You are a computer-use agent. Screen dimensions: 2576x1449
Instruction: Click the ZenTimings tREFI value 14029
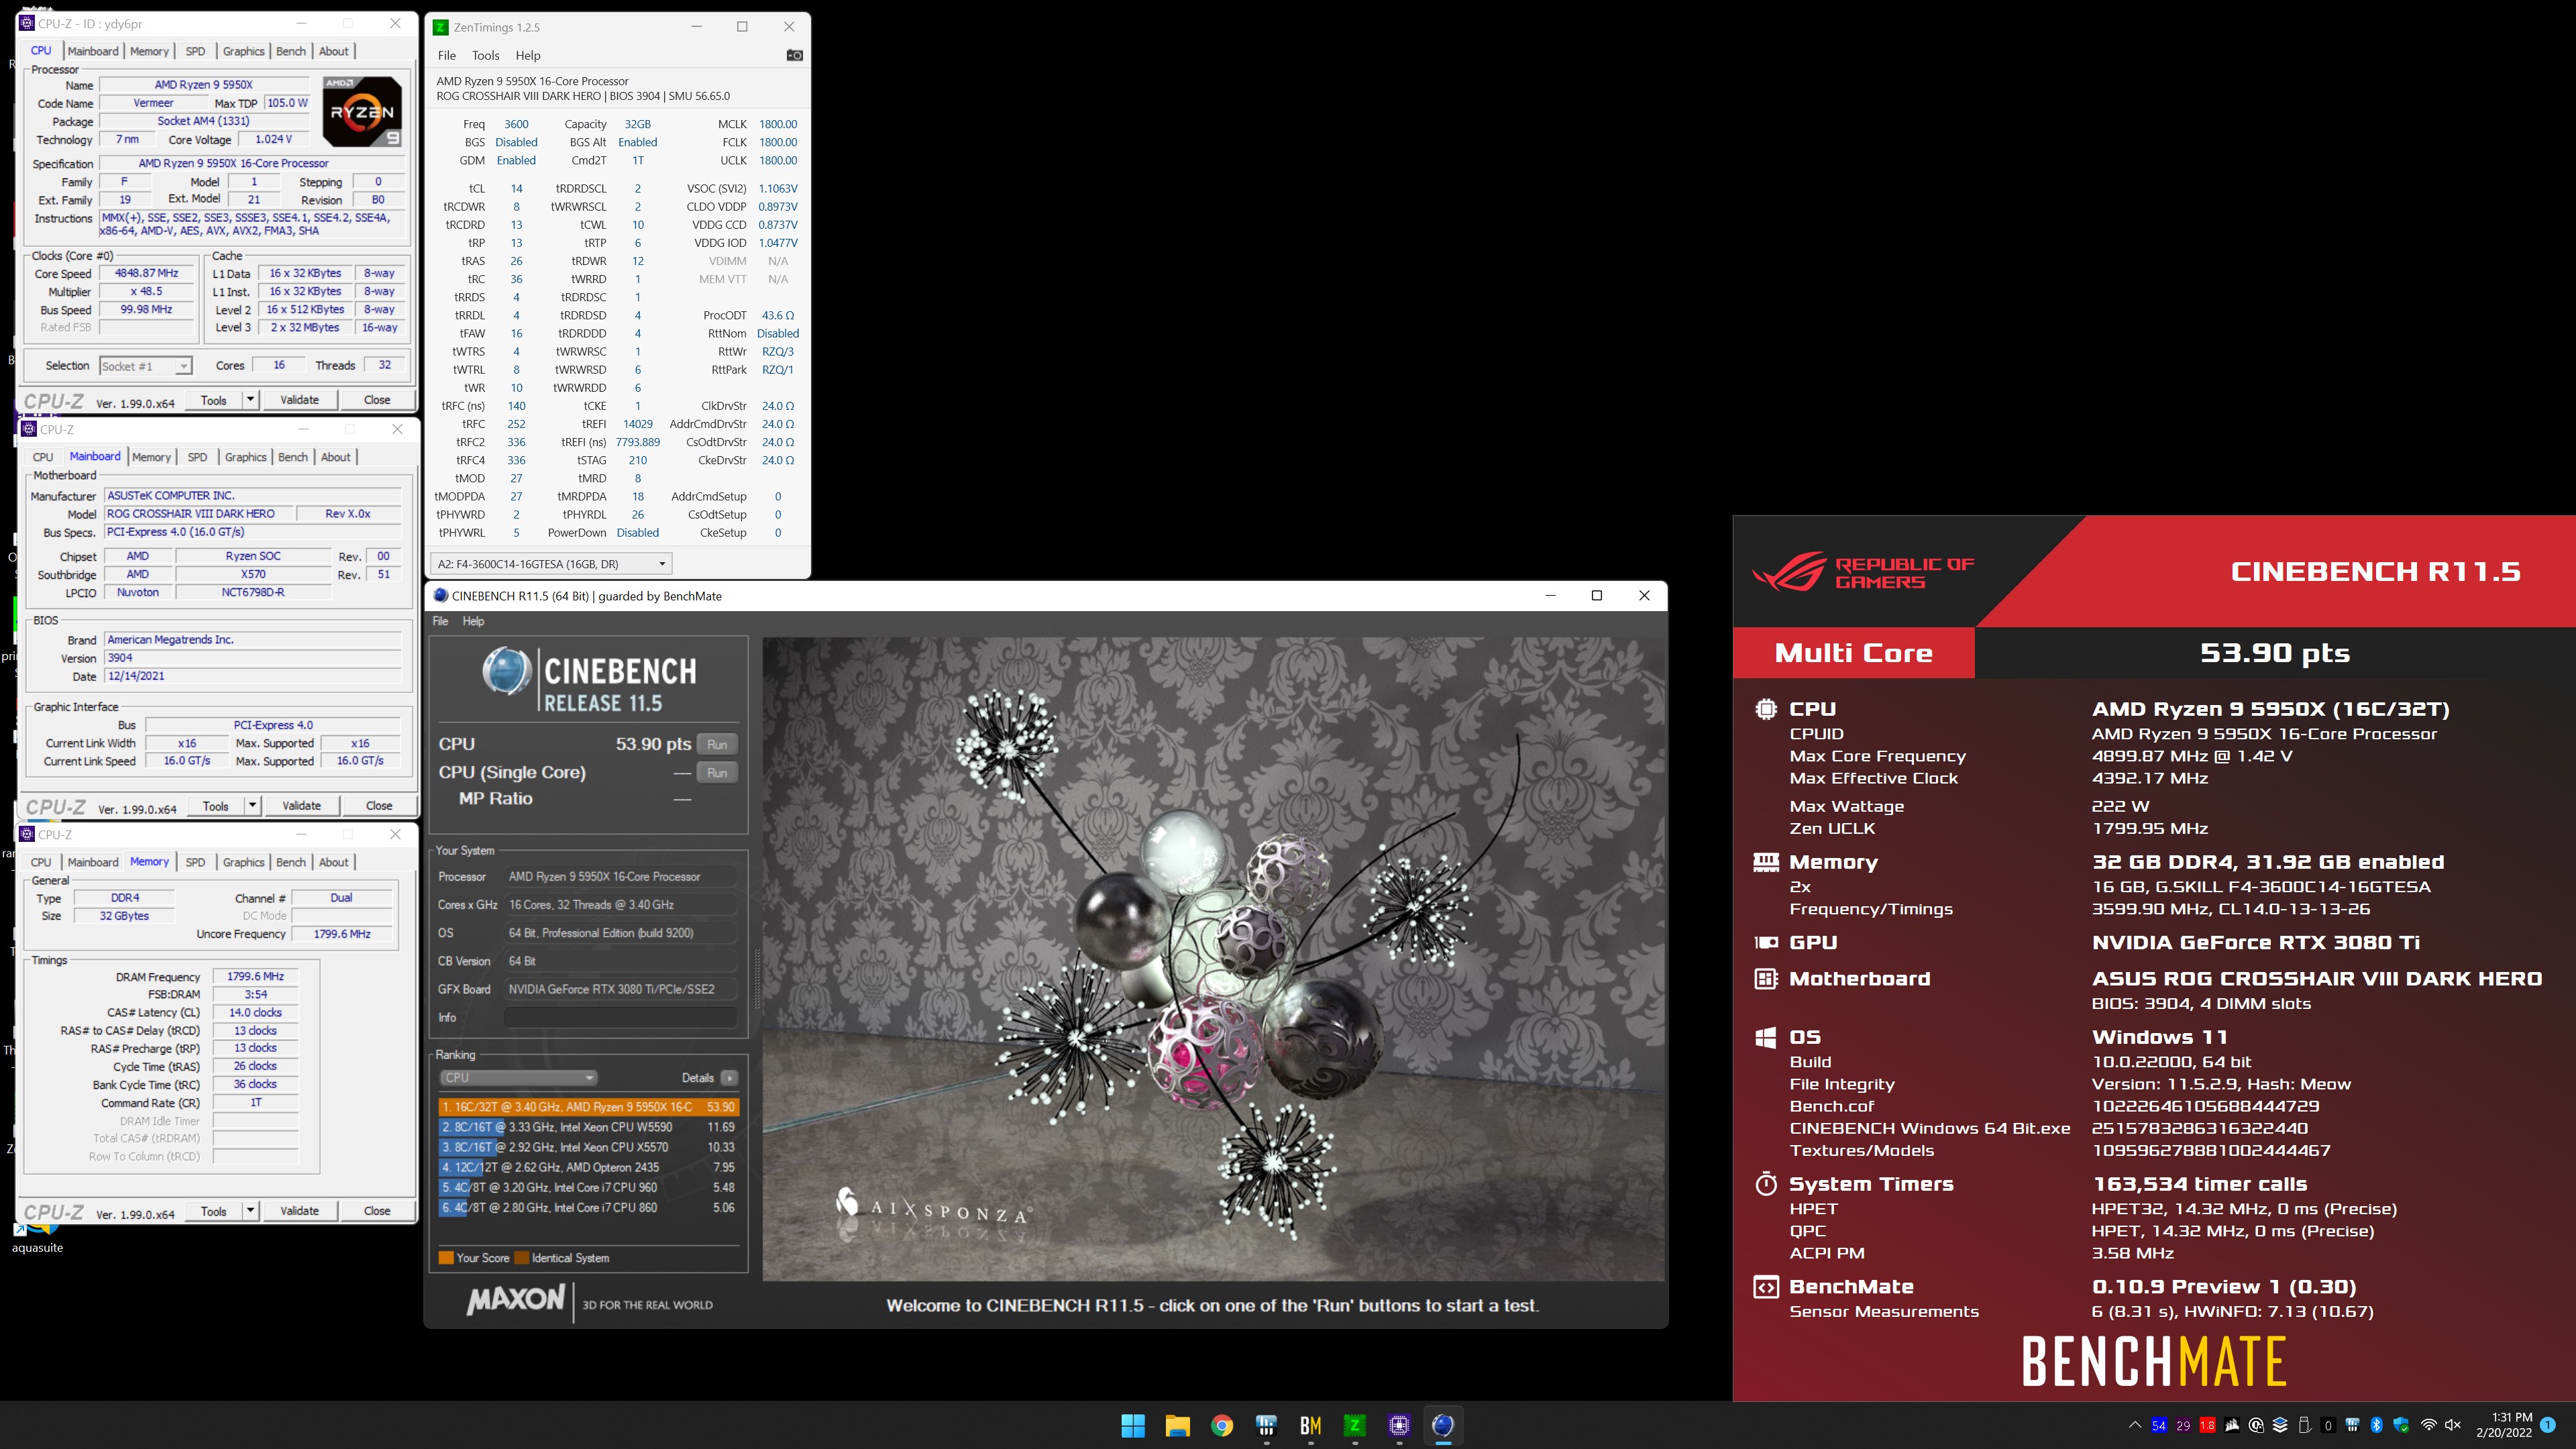click(638, 424)
